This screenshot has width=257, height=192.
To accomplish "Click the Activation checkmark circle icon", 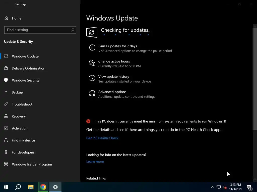I will click(x=6, y=128).
